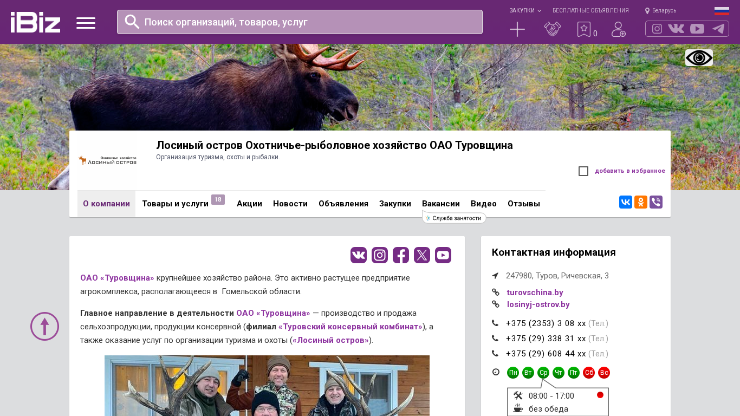Select Monday (Пн) working hours

[513, 373]
